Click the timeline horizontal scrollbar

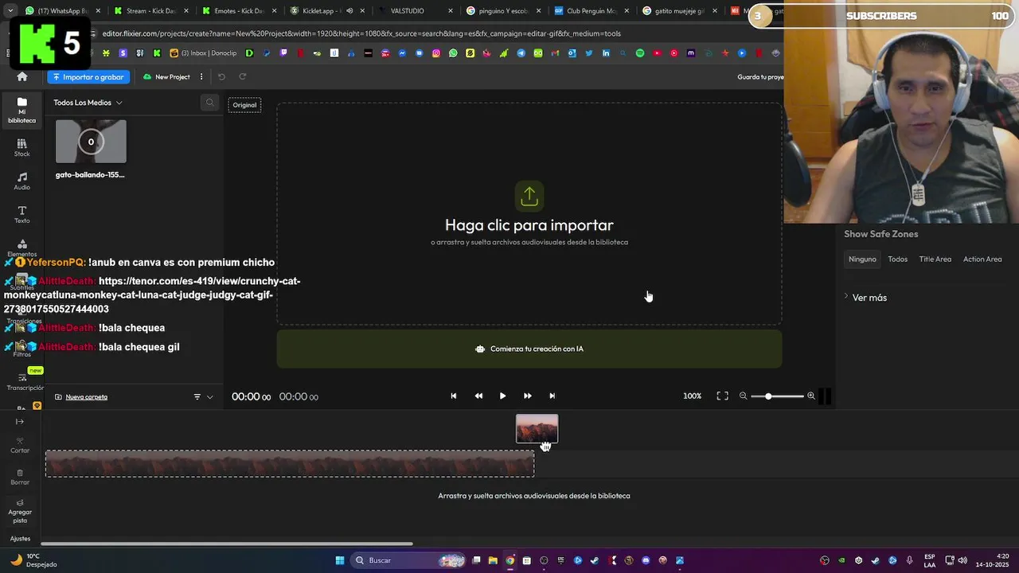[227, 544]
